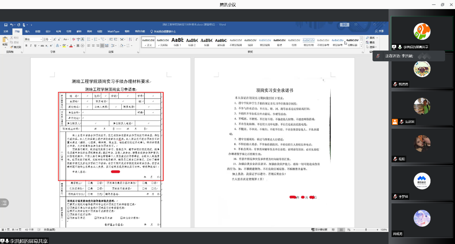The height and width of the screenshot is (244, 455).
Task: Click the Save icon in quick access toolbar
Action: [x=6, y=25]
